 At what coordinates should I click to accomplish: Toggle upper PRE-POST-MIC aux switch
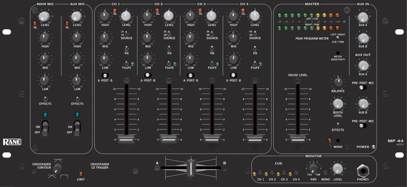click(363, 88)
